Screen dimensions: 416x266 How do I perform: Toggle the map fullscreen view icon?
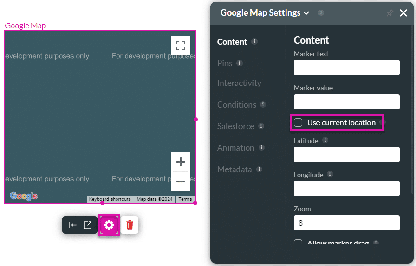click(x=181, y=46)
